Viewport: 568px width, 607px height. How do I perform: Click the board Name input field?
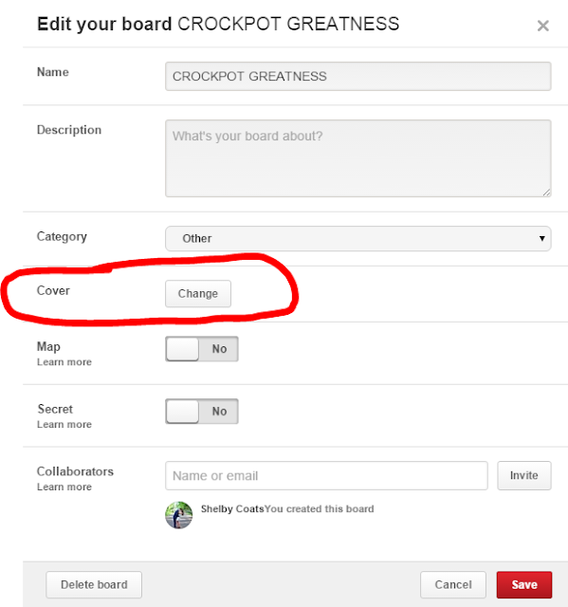click(357, 76)
